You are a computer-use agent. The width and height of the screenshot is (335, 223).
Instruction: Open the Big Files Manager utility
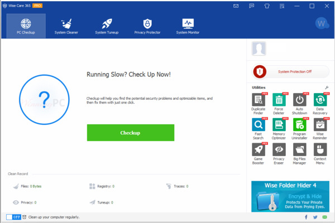tap(299, 154)
